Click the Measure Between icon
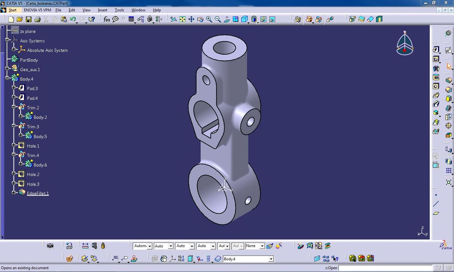Screen dimensions: 454x272 pos(85,245)
